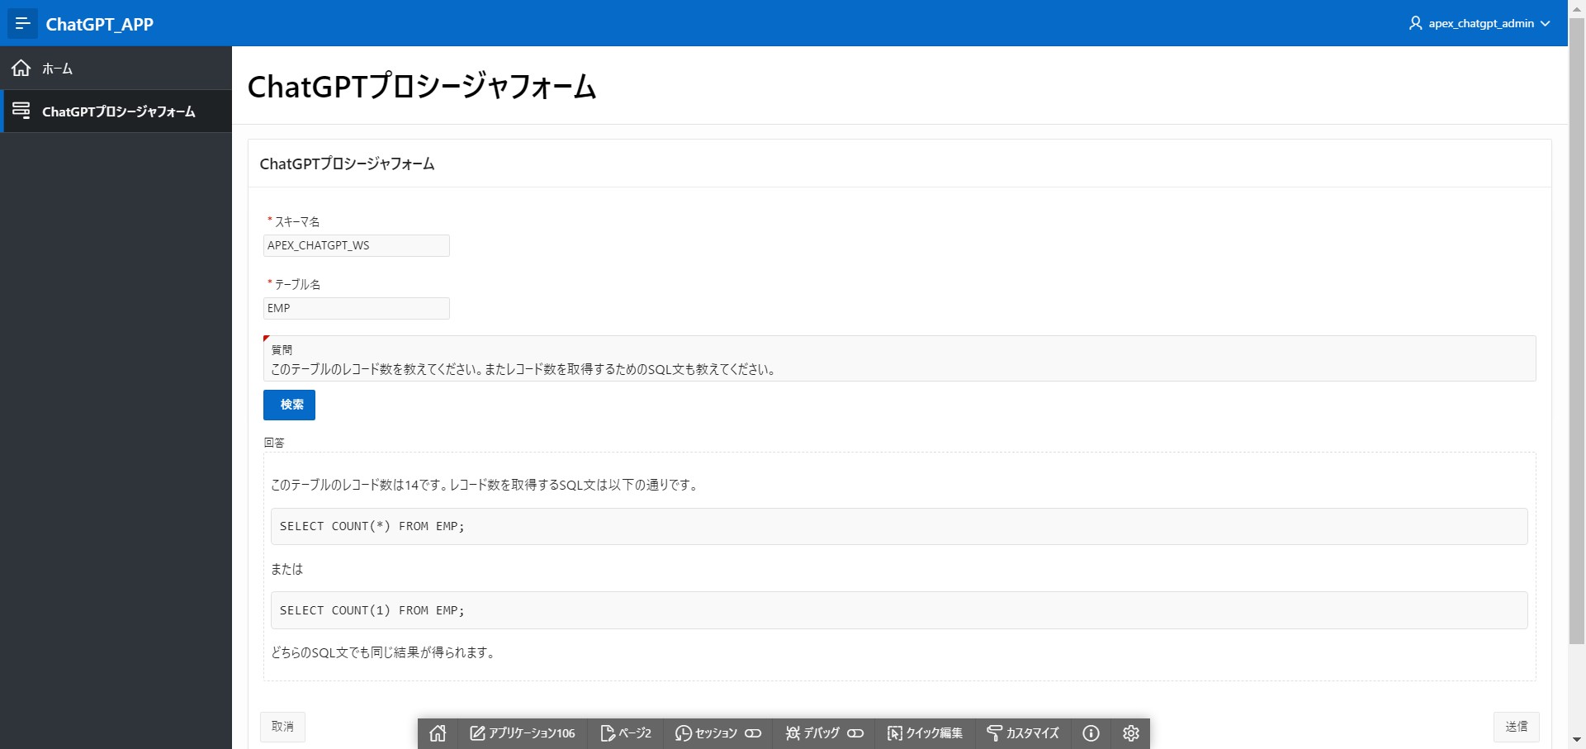Open developer toolbar settings gear

tap(1131, 733)
